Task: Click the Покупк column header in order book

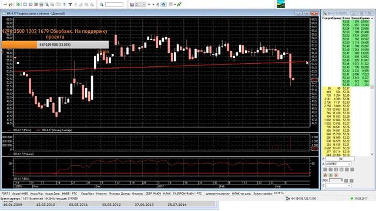Action: coord(327,18)
